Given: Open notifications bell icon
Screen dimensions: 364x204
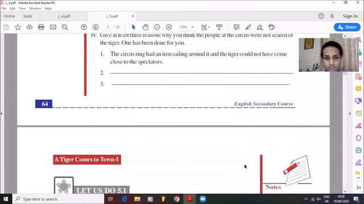Looking at the screenshot, I should point(332,16).
